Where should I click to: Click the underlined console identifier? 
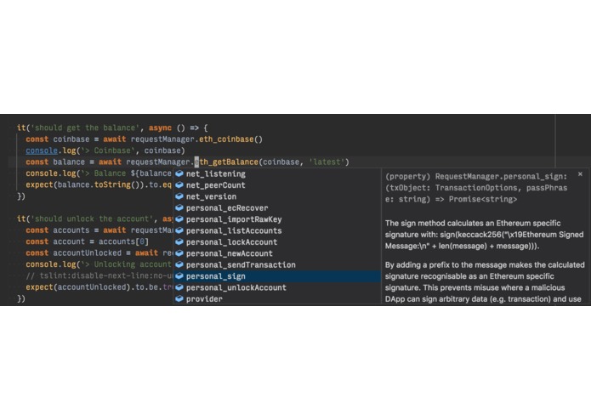[x=42, y=150]
